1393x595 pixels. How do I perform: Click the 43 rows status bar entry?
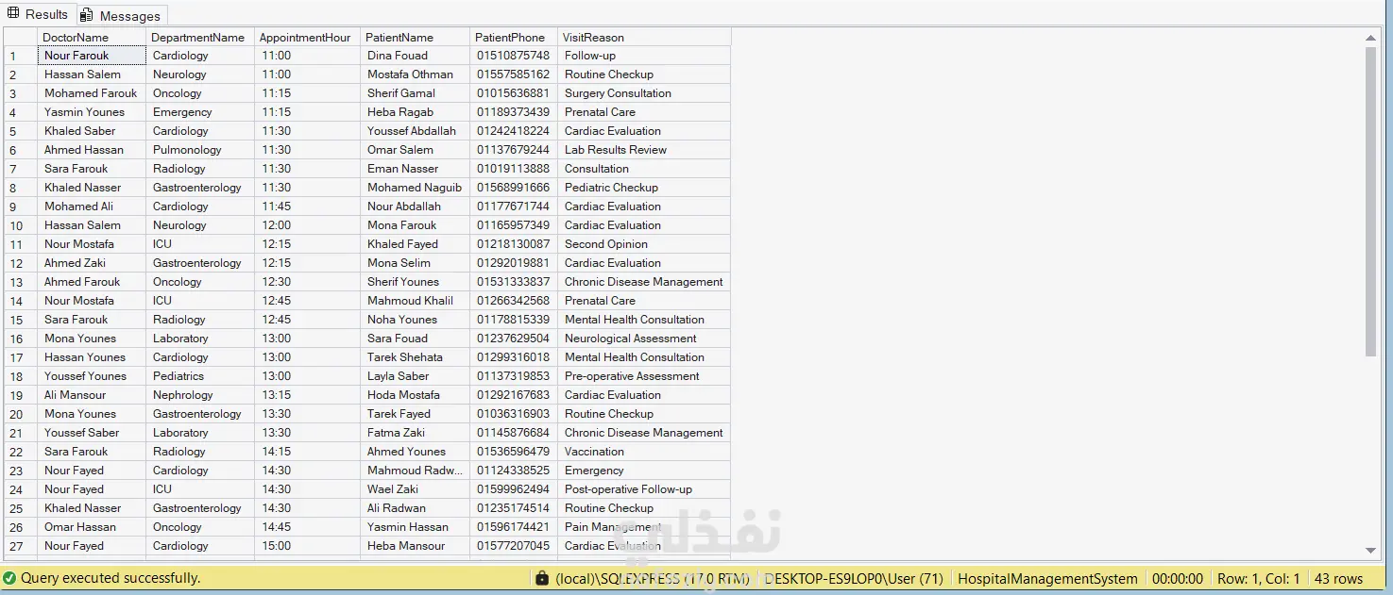pyautogui.click(x=1338, y=578)
